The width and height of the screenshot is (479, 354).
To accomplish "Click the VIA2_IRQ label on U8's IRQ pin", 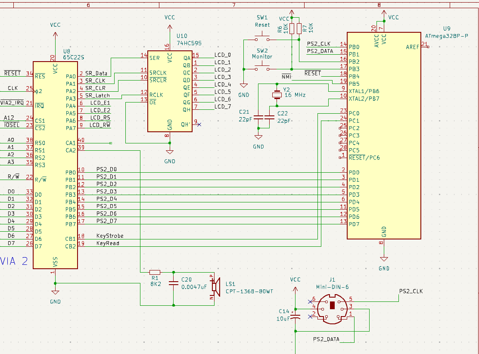I will pyautogui.click(x=12, y=102).
